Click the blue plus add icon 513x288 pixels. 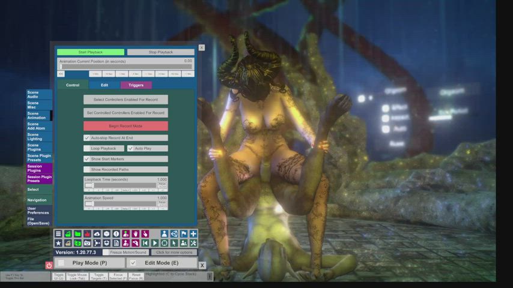(193, 234)
